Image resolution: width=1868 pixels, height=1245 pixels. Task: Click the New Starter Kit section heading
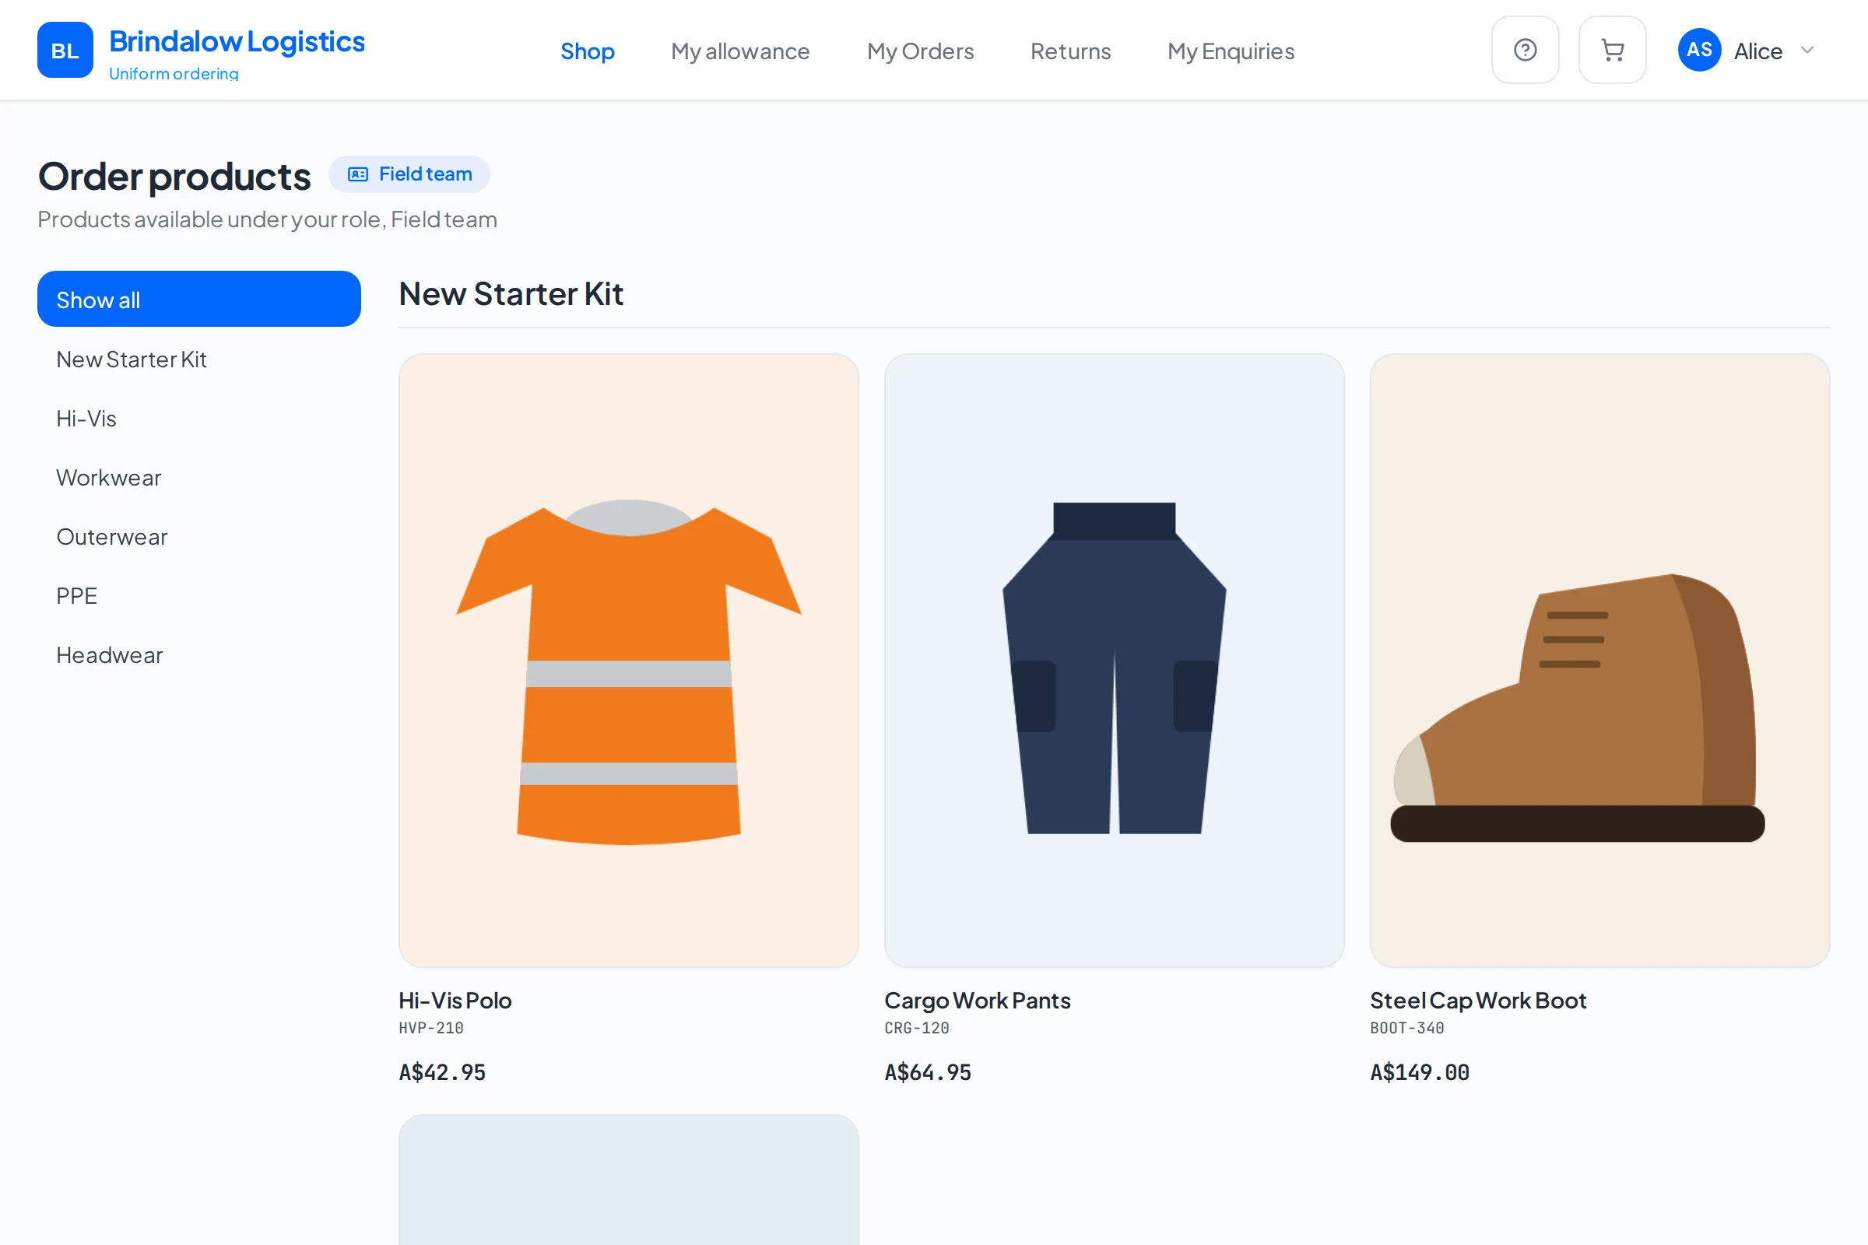(511, 294)
